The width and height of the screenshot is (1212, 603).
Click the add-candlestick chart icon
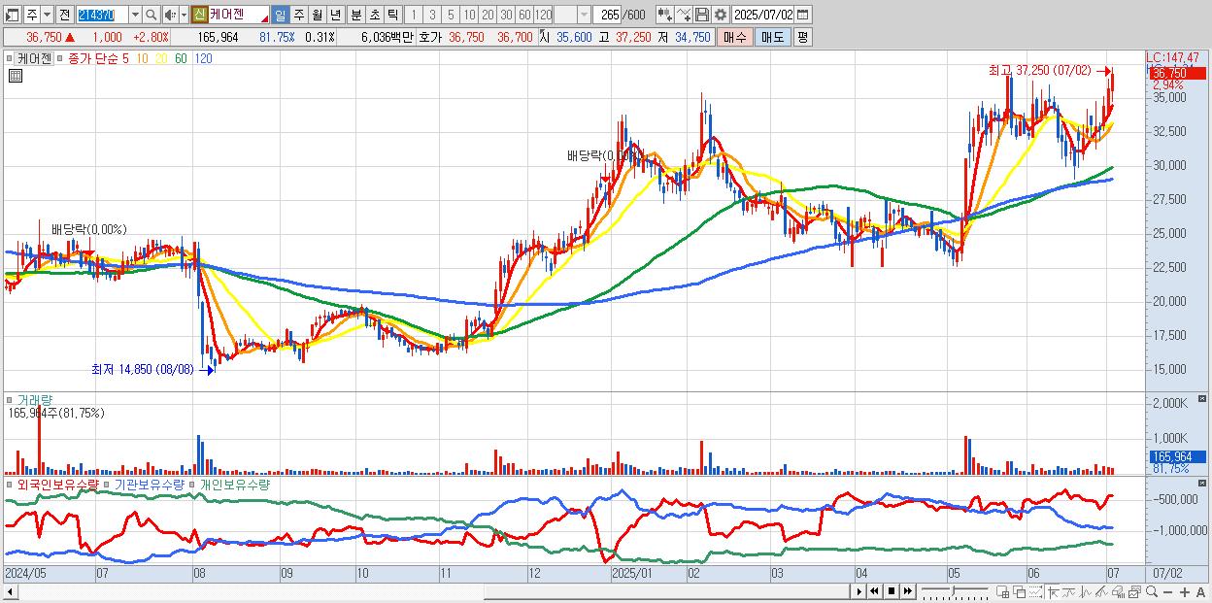[x=664, y=15]
